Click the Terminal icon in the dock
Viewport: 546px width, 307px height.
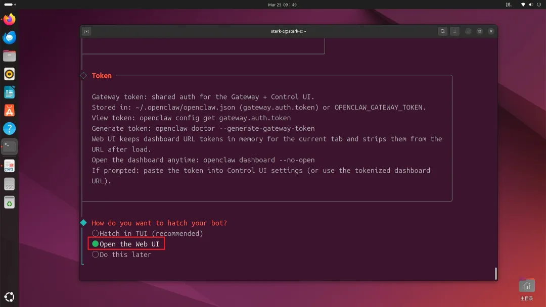[x=10, y=147]
